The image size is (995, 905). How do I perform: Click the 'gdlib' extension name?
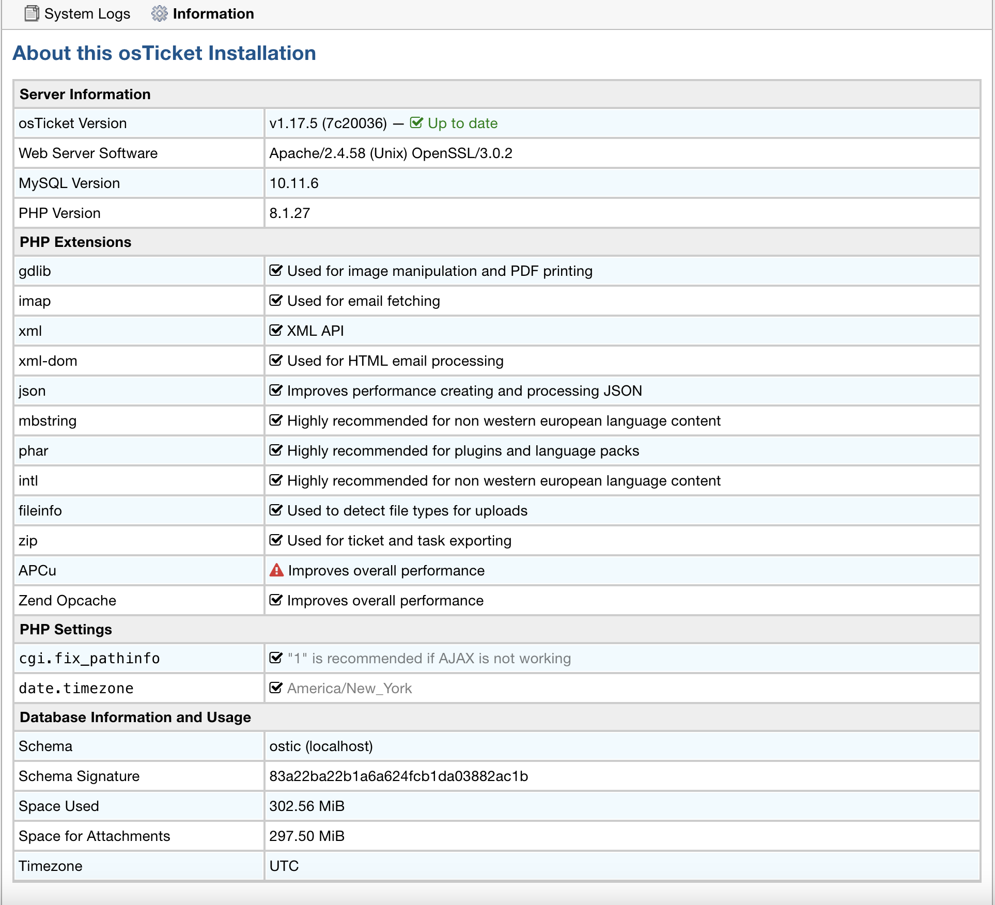(x=35, y=271)
